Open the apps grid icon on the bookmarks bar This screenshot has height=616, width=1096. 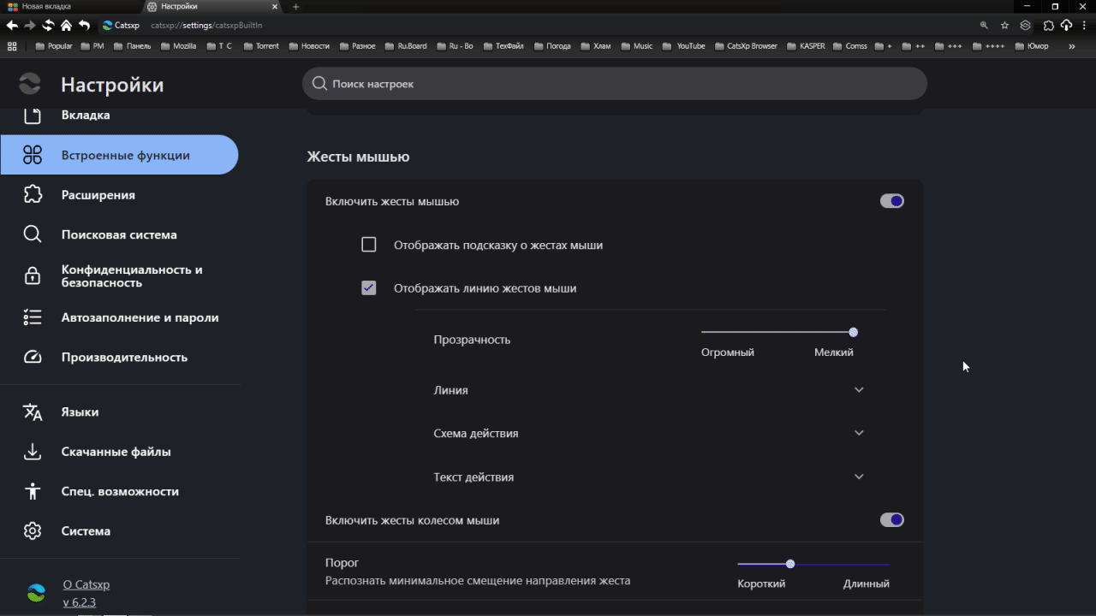(12, 46)
